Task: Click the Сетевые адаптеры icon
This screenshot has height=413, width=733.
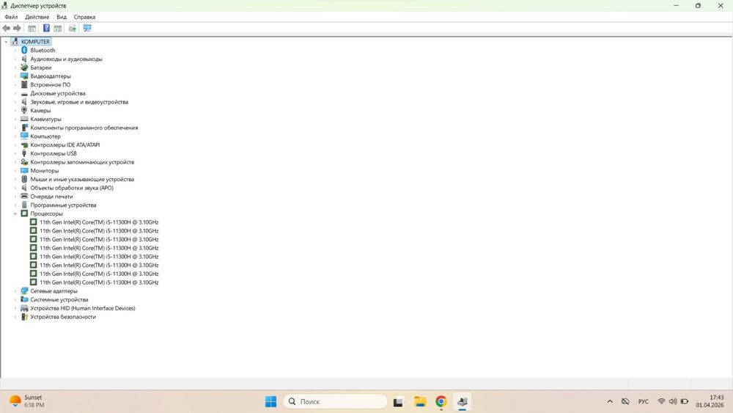Action: 24,291
